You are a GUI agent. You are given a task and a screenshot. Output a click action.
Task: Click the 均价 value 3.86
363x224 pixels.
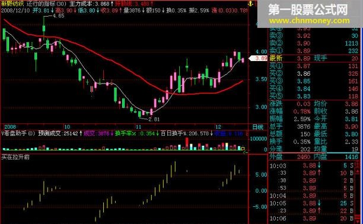tap(351, 104)
